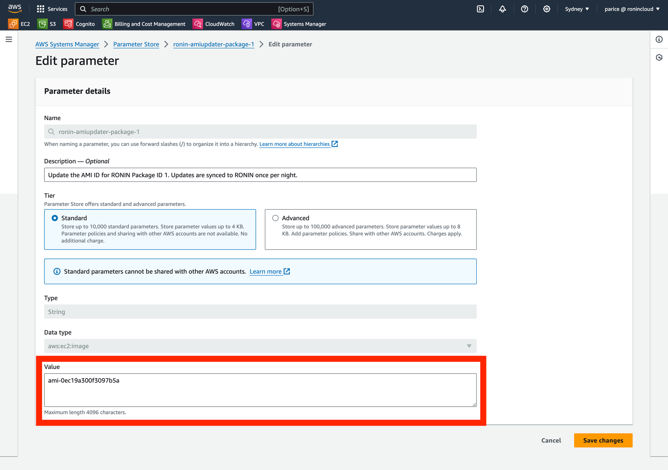Open the Services menu

coord(52,9)
